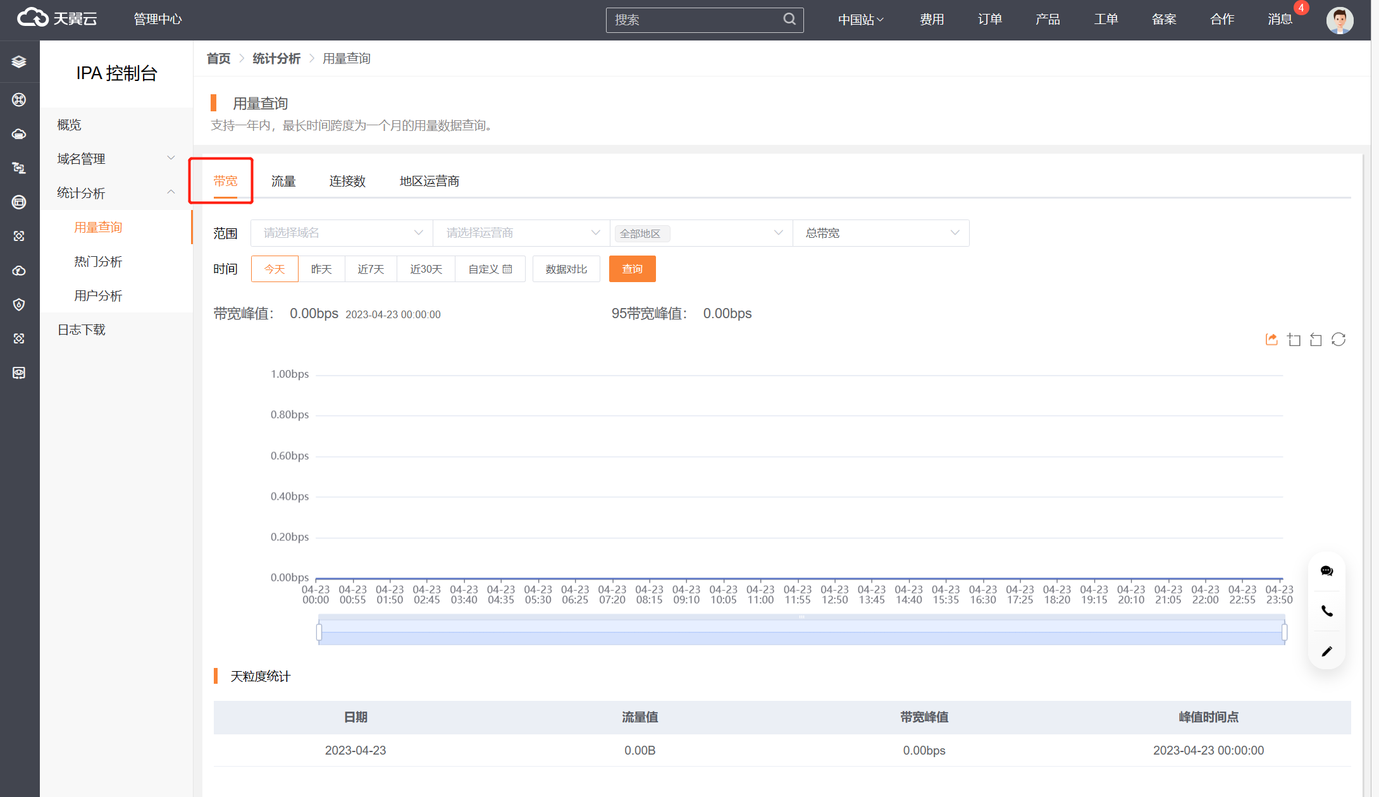Click the pencil feedback icon
The width and height of the screenshot is (1379, 797).
pyautogui.click(x=1326, y=651)
